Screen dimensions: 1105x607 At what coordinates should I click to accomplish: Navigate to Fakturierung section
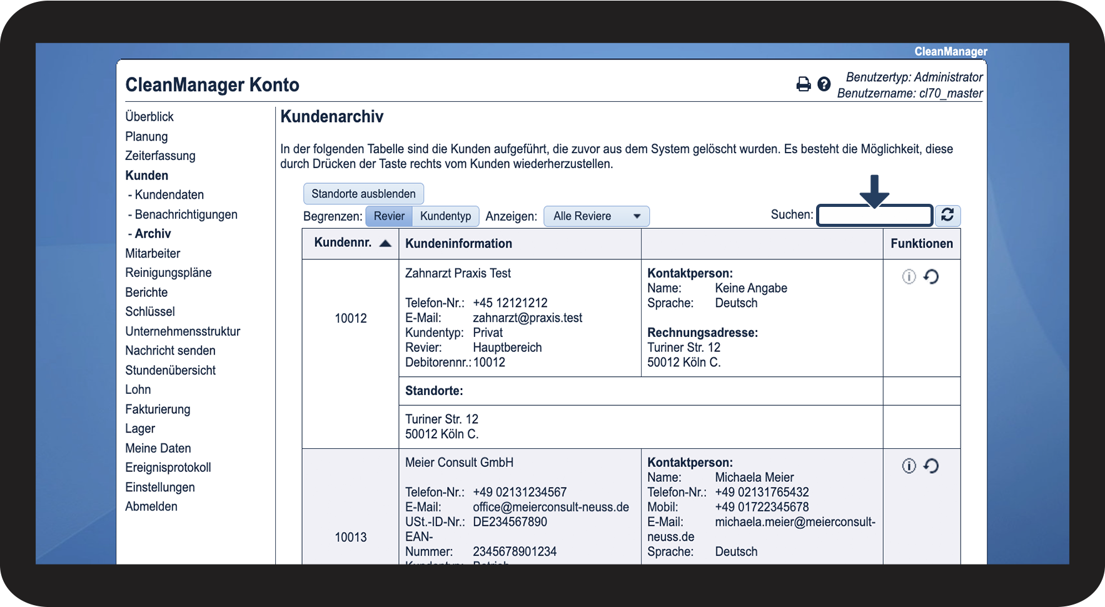(x=158, y=409)
